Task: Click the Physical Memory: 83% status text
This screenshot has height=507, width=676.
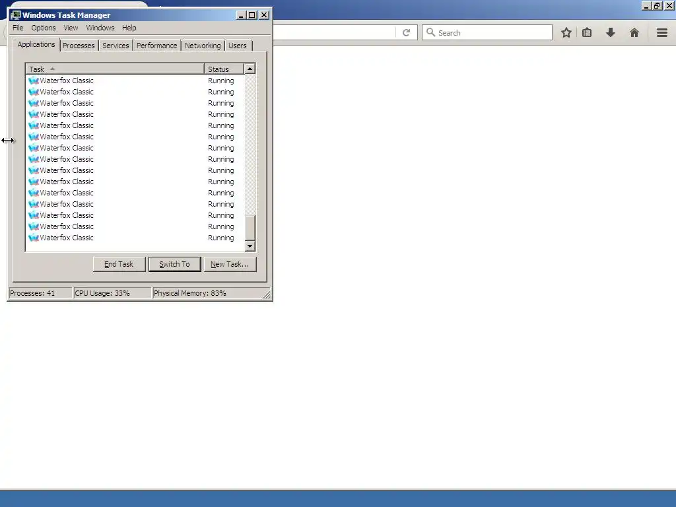Action: click(x=189, y=293)
